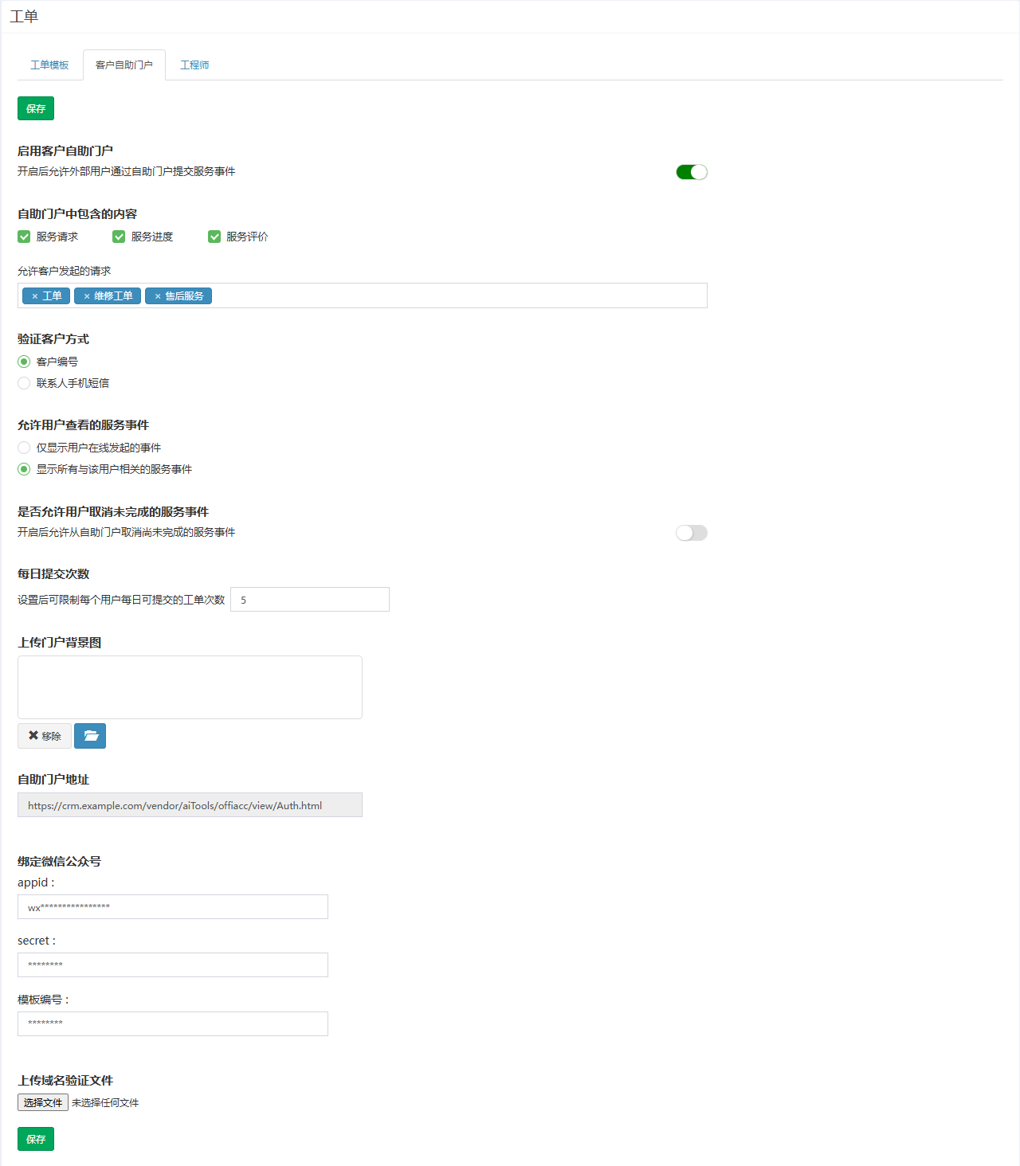Uncheck the 服务请求 checkbox
The width and height of the screenshot is (1020, 1166).
(x=24, y=237)
